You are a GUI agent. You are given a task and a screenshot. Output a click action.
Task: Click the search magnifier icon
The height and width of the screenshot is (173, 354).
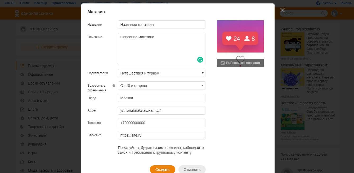click(323, 13)
